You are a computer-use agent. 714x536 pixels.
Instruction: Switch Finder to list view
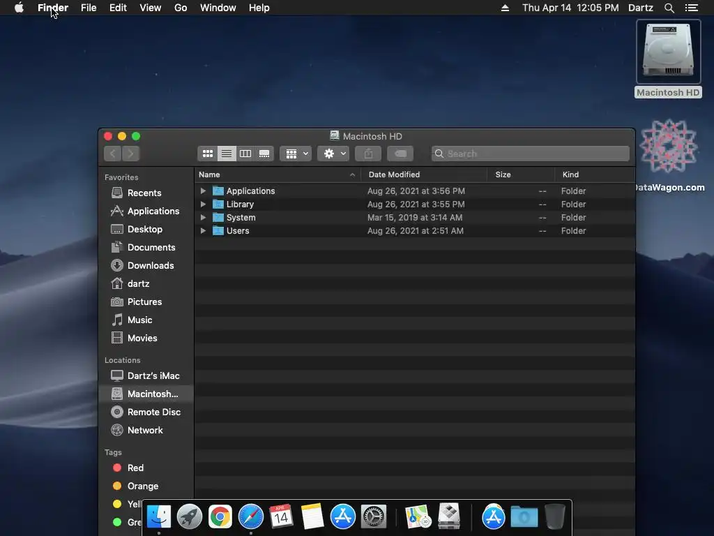227,154
